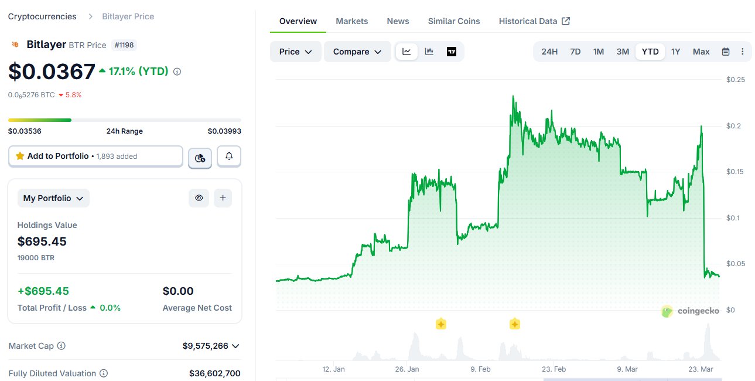Click the info icon beside Market Cap
The width and height of the screenshot is (755, 381).
[x=62, y=346]
